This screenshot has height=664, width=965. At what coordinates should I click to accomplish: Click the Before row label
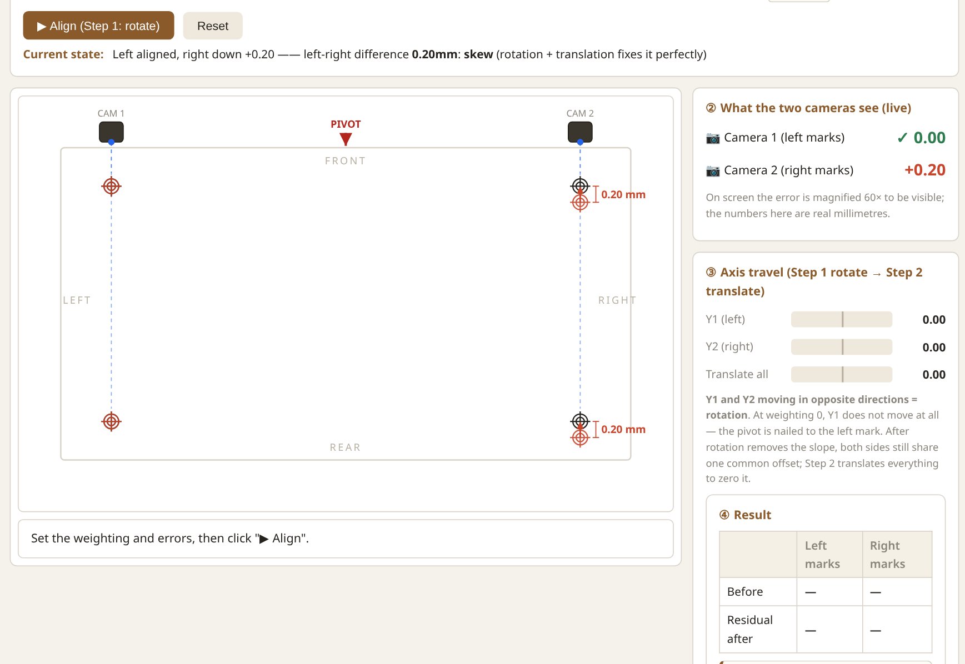tap(745, 592)
